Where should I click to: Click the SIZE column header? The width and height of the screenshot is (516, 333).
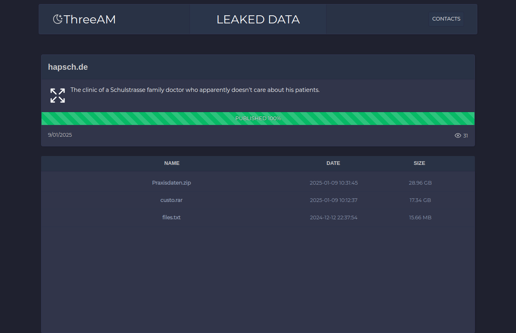(419, 163)
